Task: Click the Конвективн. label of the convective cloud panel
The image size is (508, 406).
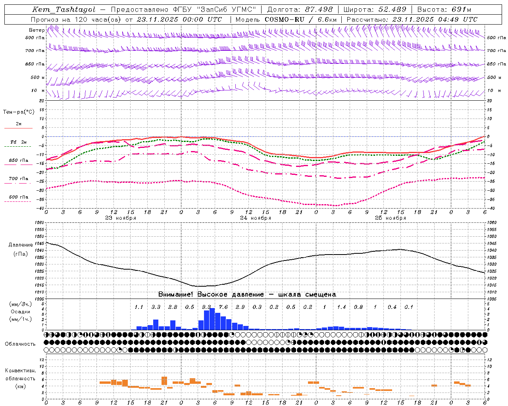Action: [20, 371]
